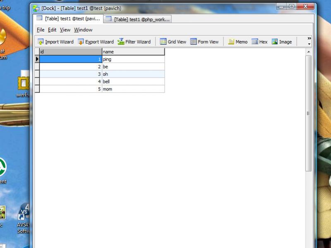Open the File menu
This screenshot has height=248, width=331.
[x=41, y=30]
